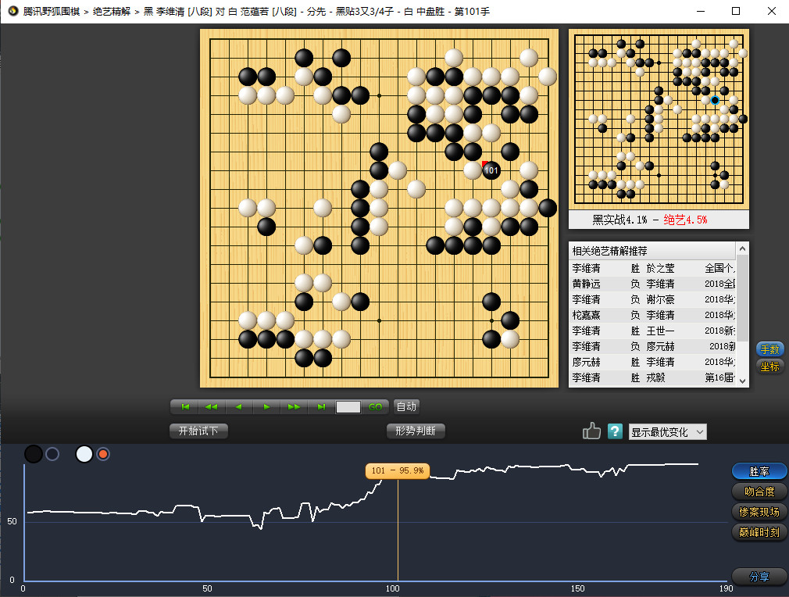Image resolution: width=789 pixels, height=597 pixels.
Task: Click the green GO button
Action: (x=375, y=407)
